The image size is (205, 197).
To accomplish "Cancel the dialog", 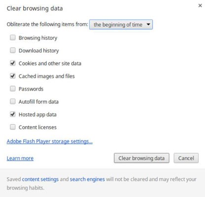I will 186,158.
